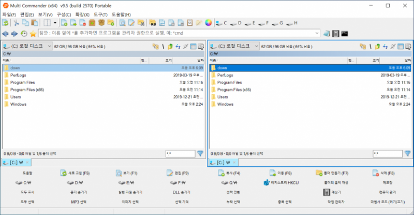Click right panel funnel filter icon
Image resolution: width=414 pixels, height=215 pixels.
coord(408,153)
